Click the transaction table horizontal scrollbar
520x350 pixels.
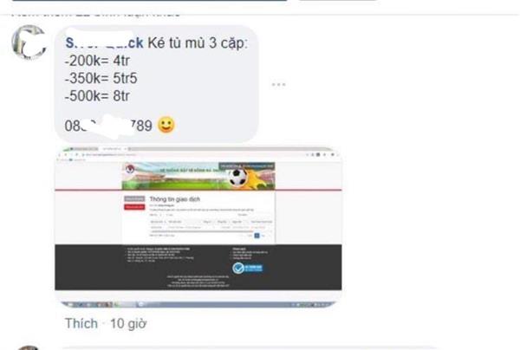click(x=211, y=231)
